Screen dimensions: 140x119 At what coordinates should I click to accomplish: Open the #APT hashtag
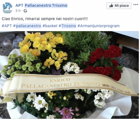click(7, 26)
